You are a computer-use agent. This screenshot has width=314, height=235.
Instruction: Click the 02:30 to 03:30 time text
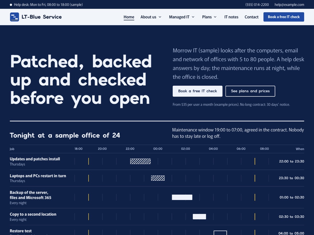(291, 217)
